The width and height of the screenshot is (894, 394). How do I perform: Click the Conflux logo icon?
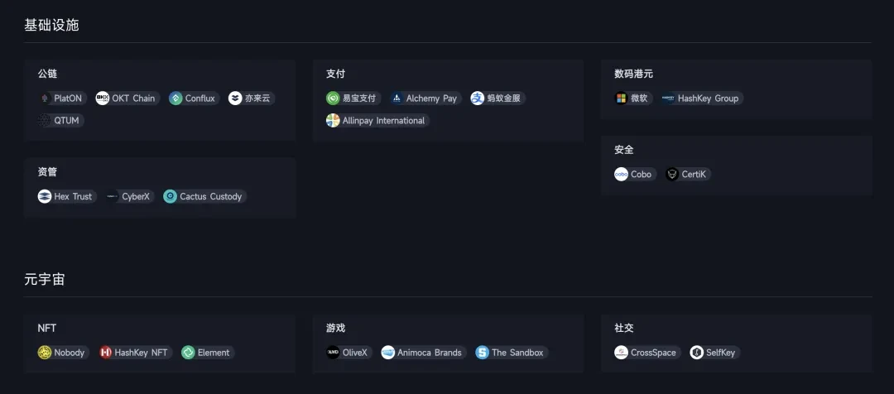(175, 98)
